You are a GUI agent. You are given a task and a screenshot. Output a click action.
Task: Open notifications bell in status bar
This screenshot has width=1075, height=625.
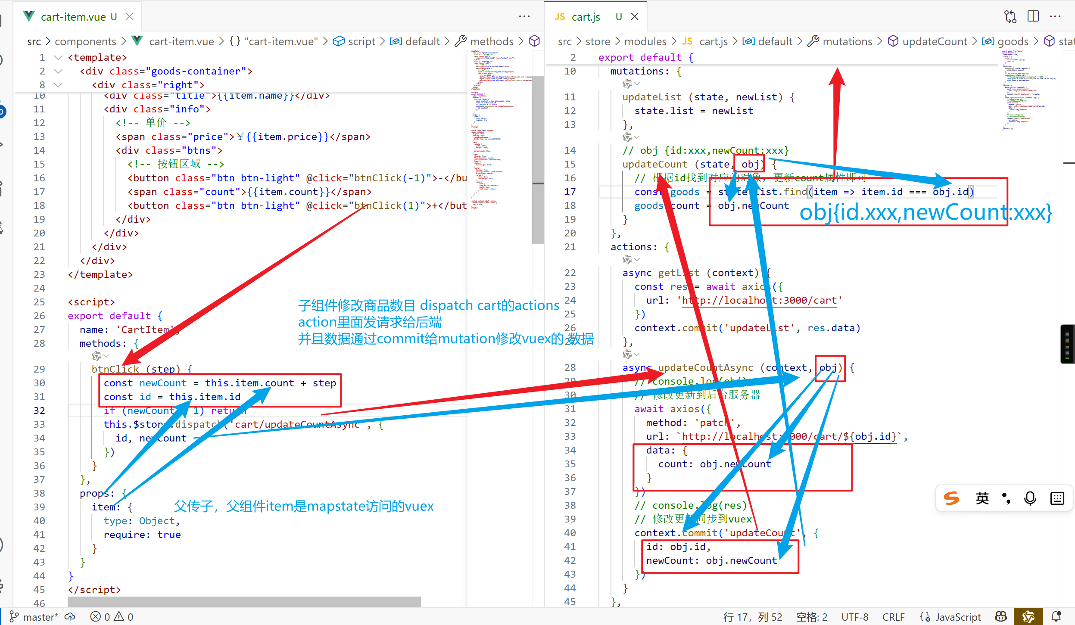(1056, 617)
